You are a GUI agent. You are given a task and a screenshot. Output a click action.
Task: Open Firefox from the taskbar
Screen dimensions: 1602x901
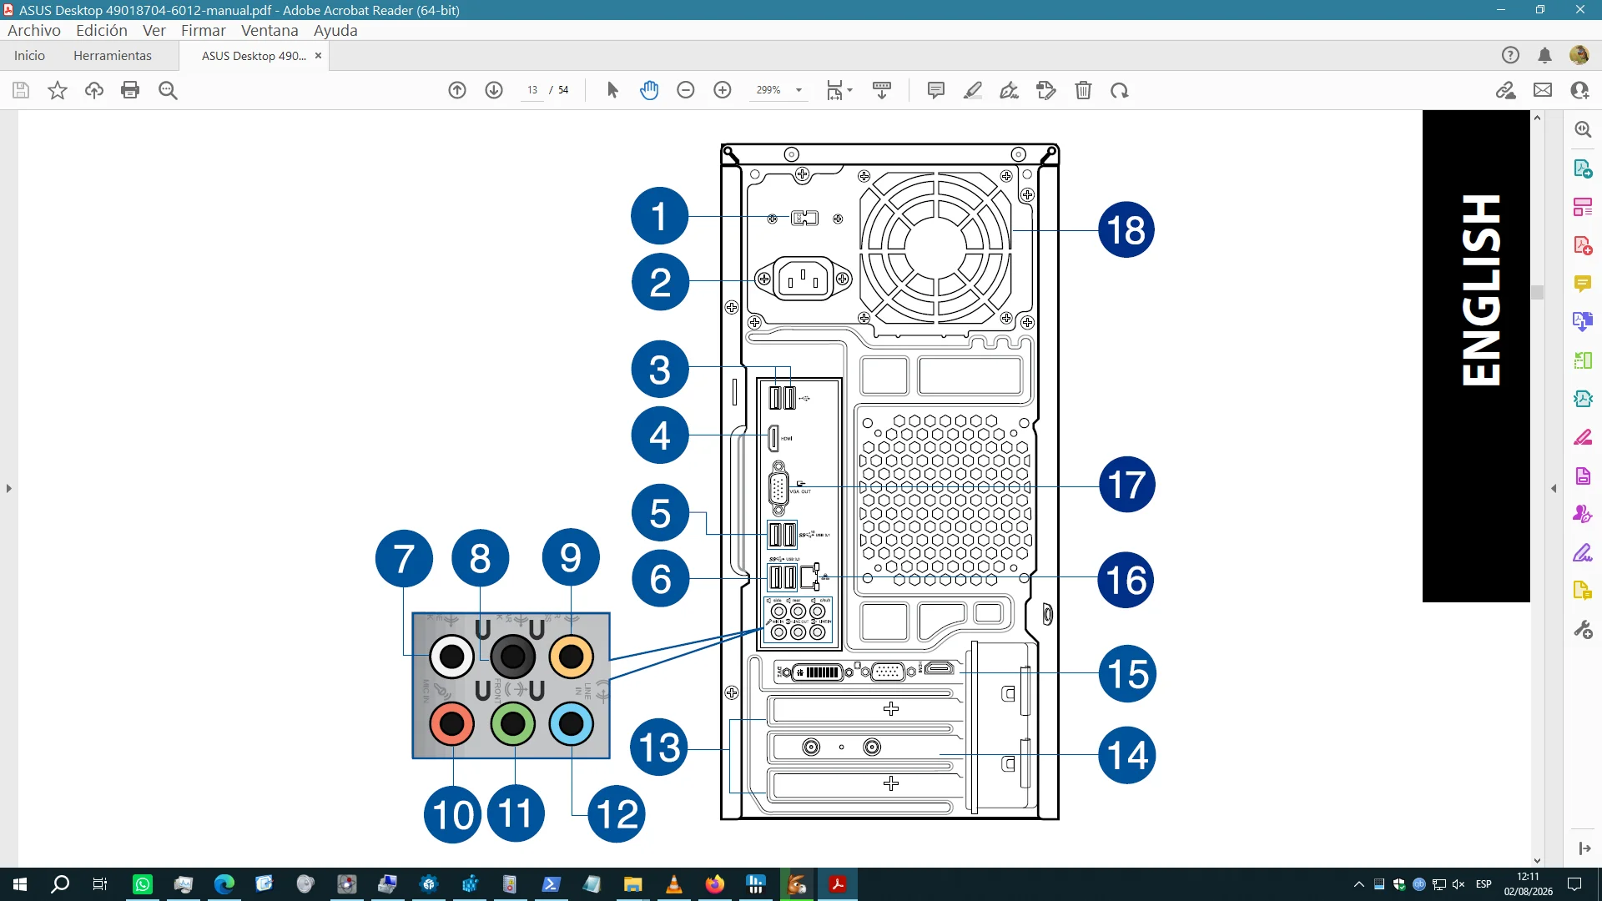(x=715, y=884)
